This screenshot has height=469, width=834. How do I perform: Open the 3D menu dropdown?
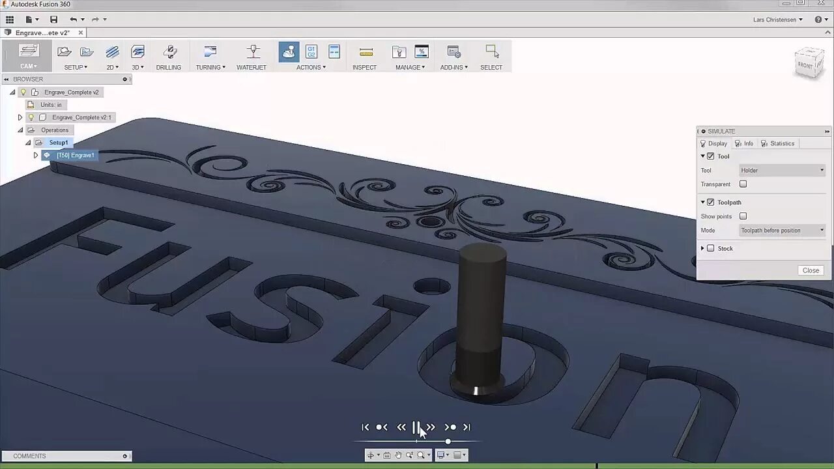(x=137, y=67)
